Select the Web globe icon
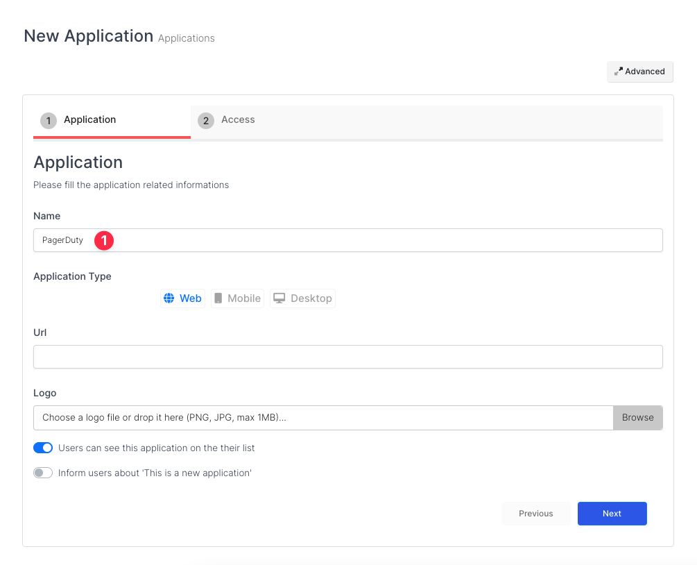697x565 pixels. (x=169, y=298)
